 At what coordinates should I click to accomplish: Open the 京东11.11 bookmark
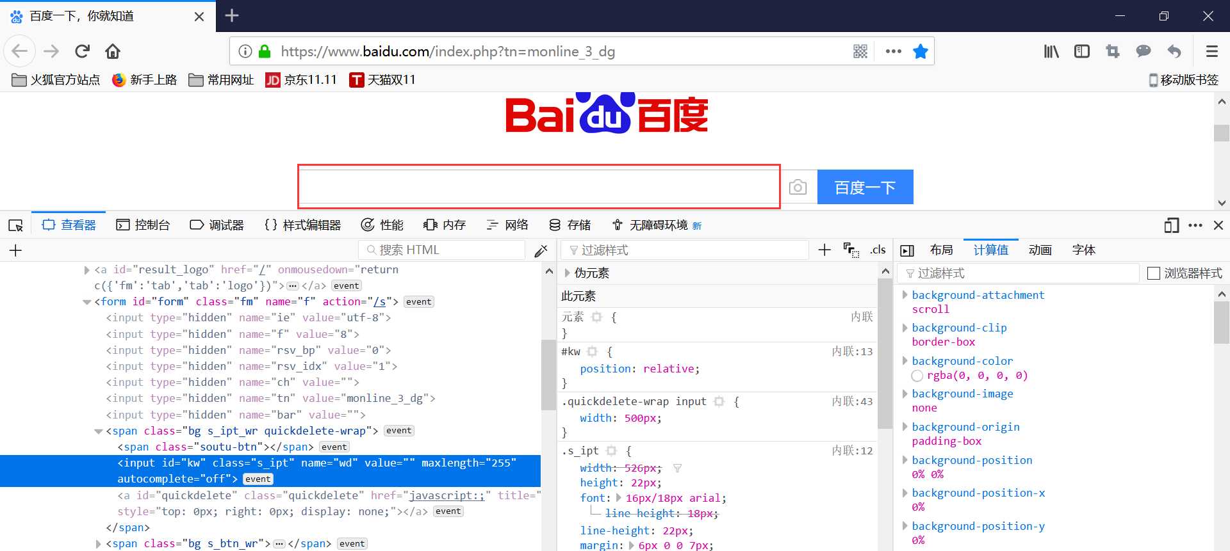(x=301, y=79)
